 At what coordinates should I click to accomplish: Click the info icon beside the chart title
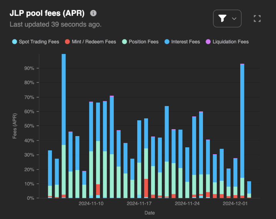(93, 13)
